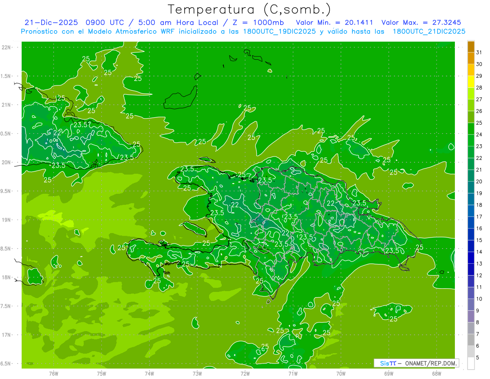Screen dimensions: 490x379
Task: Click the '17N' latitude axis label
Action: click(7, 335)
